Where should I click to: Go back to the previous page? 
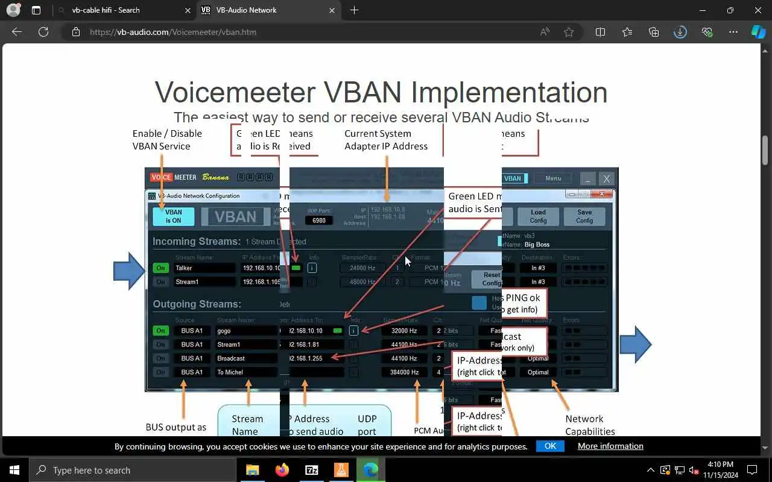(x=17, y=32)
